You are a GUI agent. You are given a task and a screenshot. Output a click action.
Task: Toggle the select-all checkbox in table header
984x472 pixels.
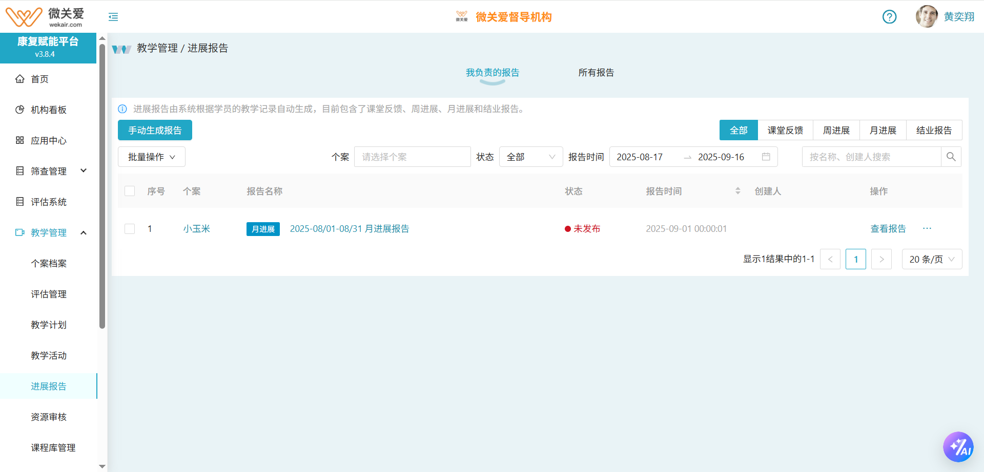(130, 191)
